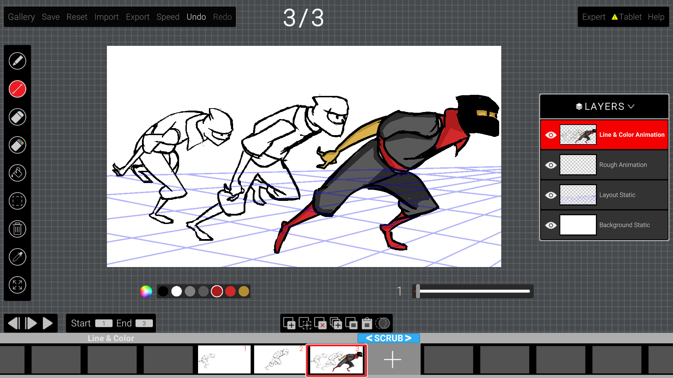
Task: Open the Gallery menu
Action: pyautogui.click(x=21, y=16)
